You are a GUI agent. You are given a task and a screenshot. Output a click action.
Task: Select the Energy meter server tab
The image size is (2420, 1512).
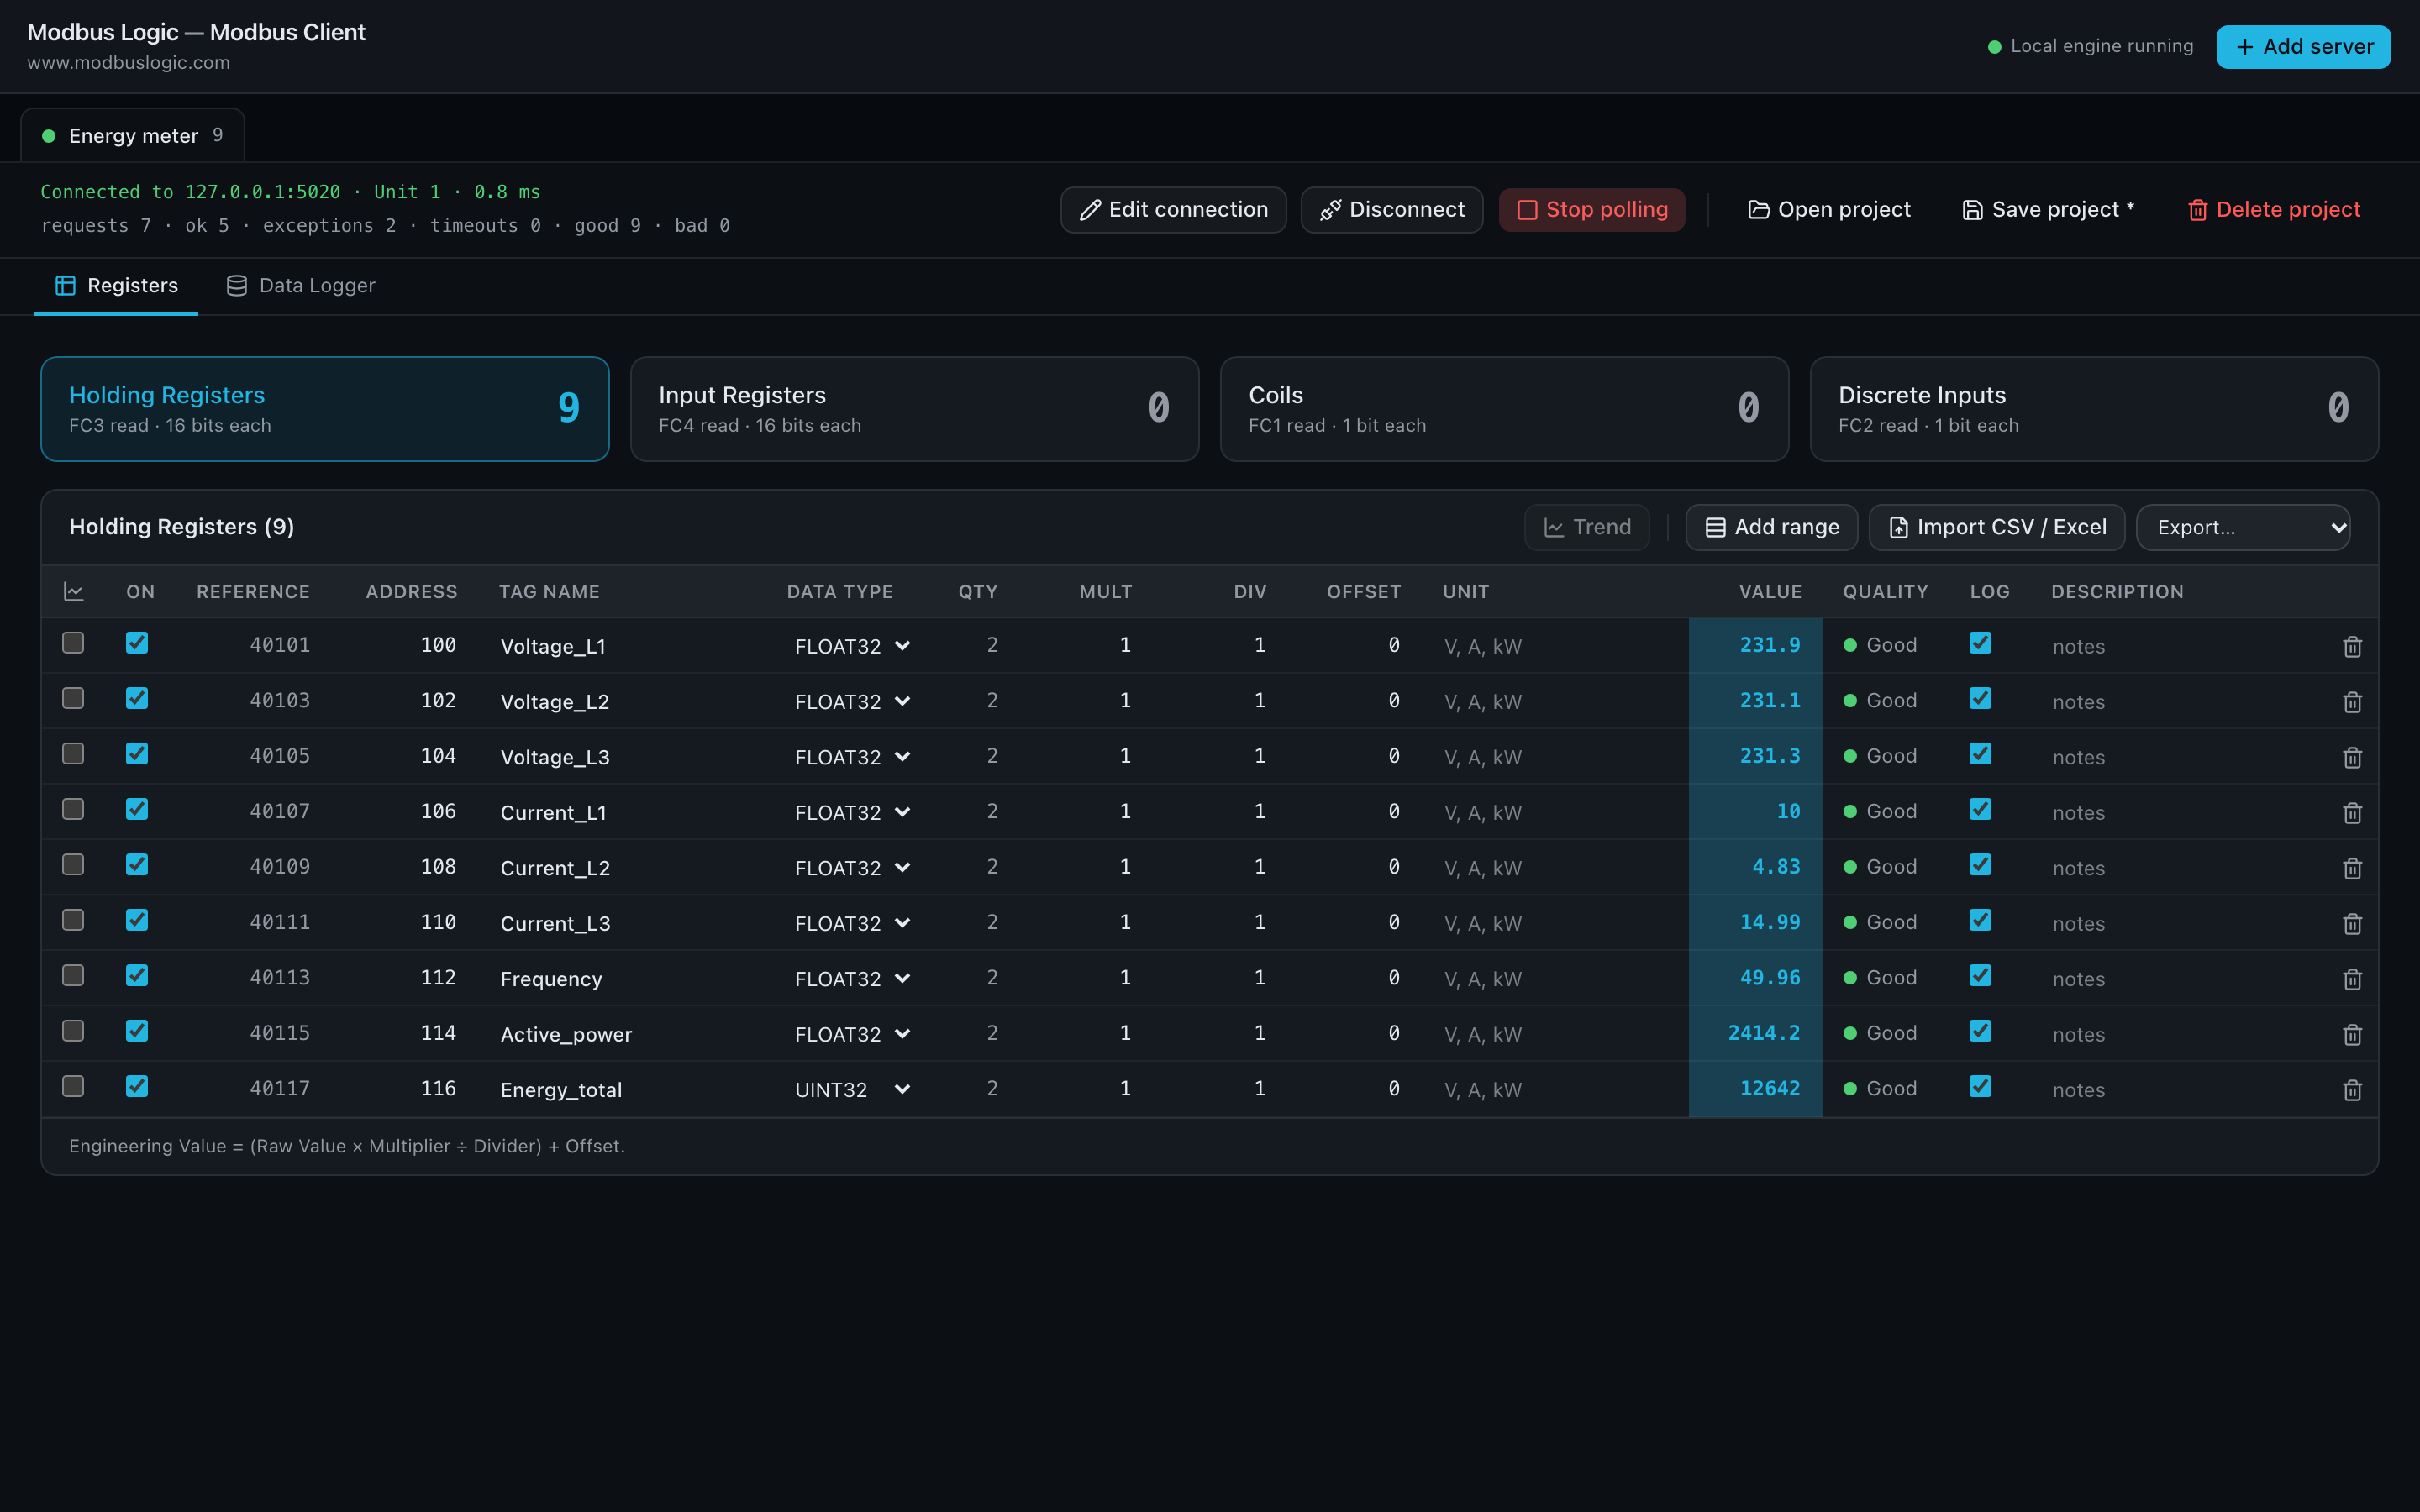coord(133,136)
